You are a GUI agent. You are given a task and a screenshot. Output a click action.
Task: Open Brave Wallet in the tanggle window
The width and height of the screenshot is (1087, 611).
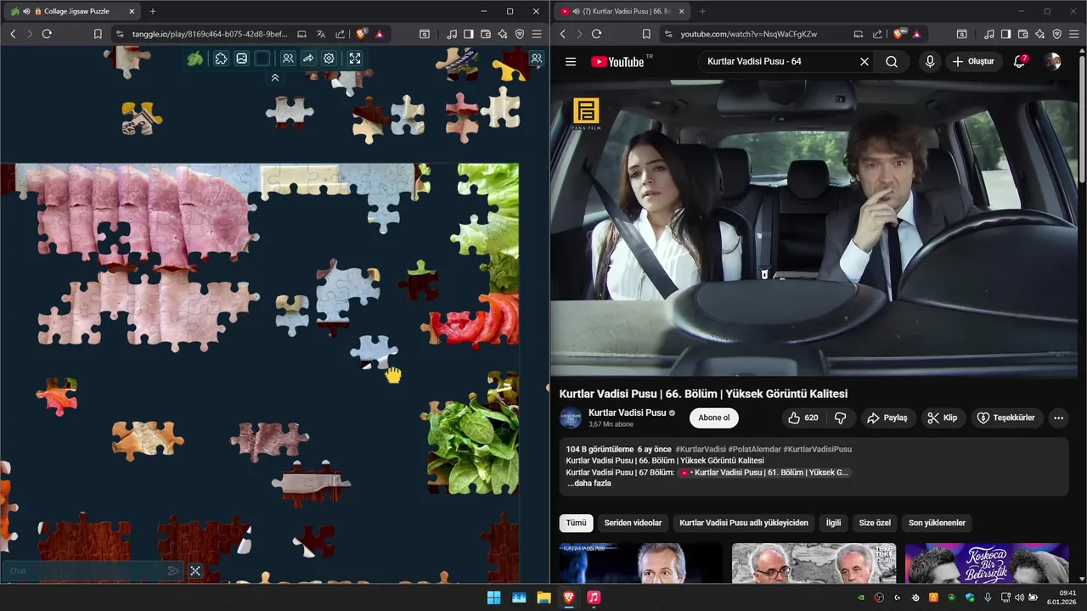(486, 34)
